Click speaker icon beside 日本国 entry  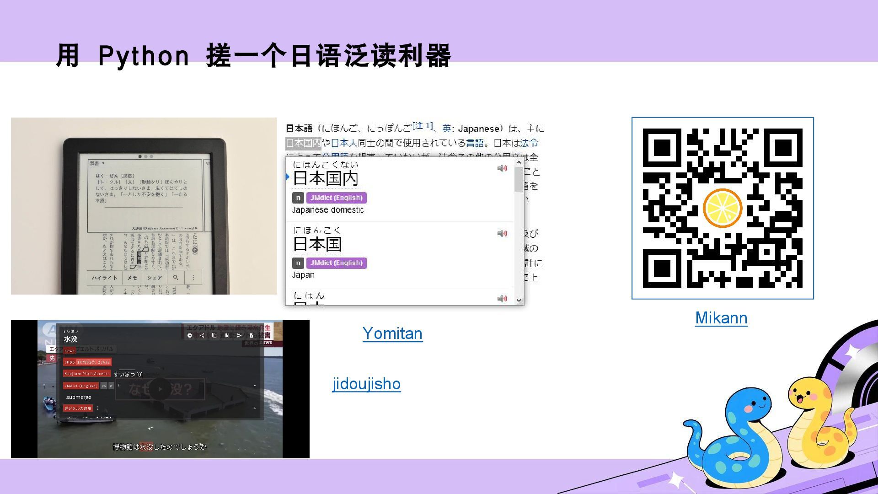[502, 234]
